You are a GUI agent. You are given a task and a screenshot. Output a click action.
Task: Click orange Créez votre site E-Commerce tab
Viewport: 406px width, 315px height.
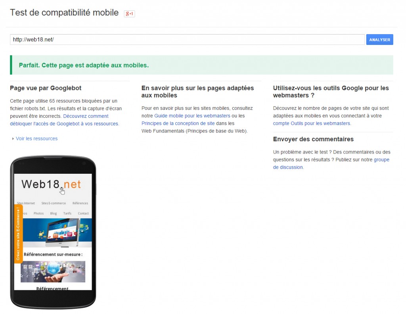(x=18, y=234)
